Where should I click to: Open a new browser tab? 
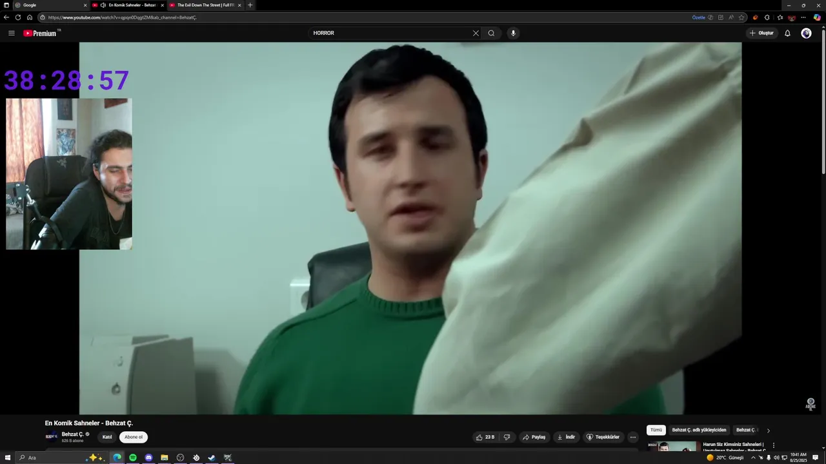click(250, 5)
